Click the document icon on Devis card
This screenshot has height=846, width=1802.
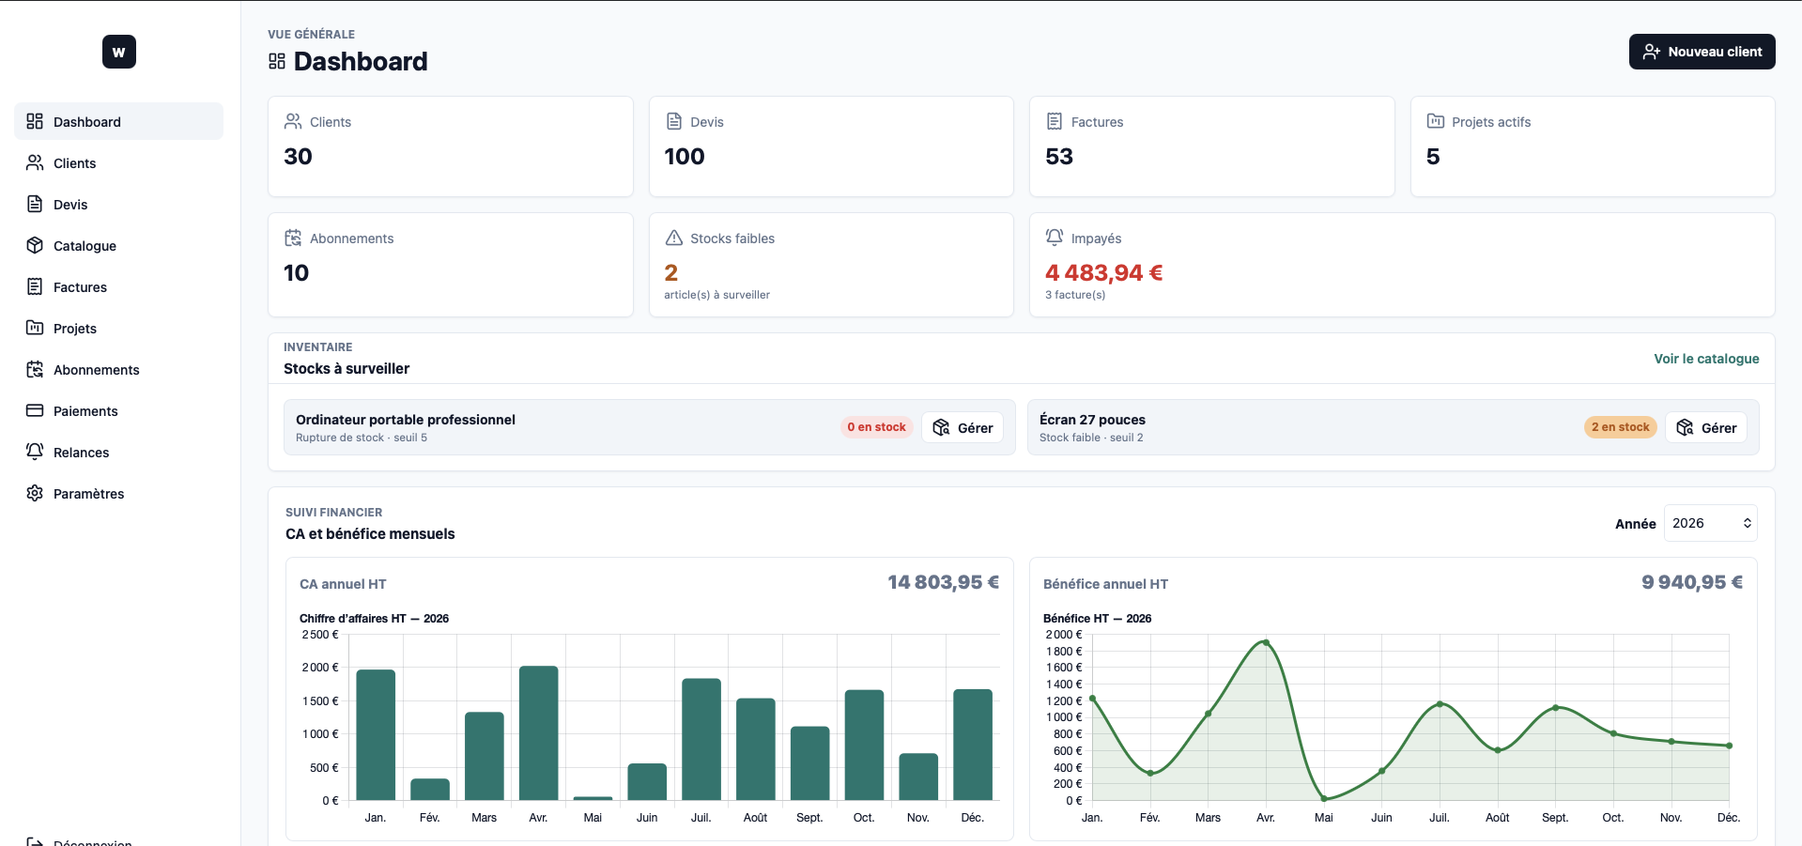tap(674, 121)
